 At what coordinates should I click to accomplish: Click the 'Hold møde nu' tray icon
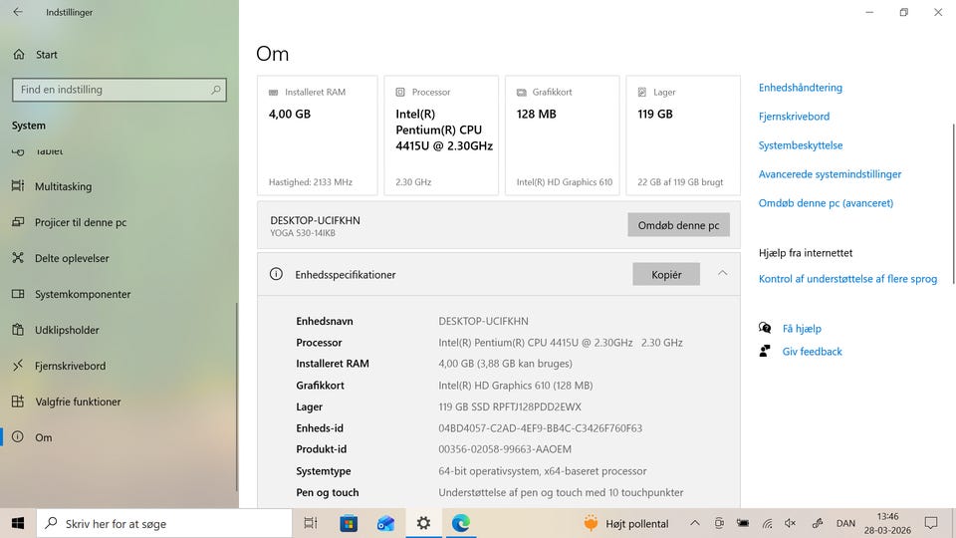click(719, 523)
